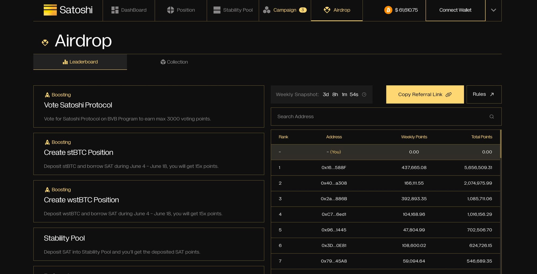Viewport: 537px width, 274px height.
Task: Switch to the Collection tab
Action: [174, 62]
